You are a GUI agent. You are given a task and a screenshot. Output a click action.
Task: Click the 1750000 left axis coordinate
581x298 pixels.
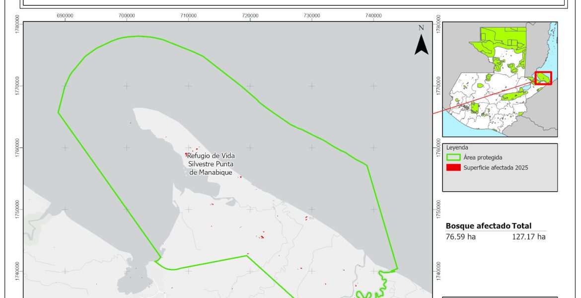(x=18, y=210)
